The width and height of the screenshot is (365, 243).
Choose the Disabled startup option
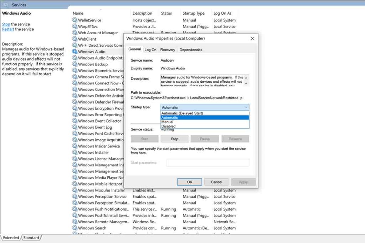205,126
